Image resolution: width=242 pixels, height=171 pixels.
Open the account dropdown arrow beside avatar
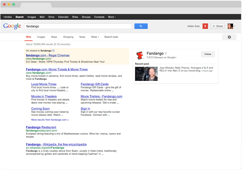pos(235,26)
